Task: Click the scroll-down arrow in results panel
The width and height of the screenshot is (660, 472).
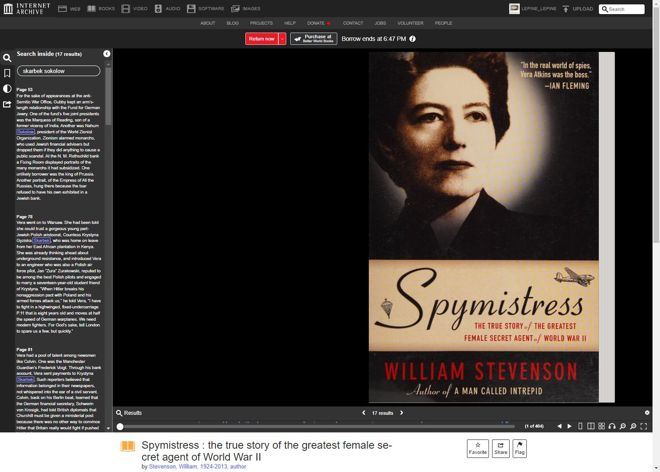Action: point(108,428)
